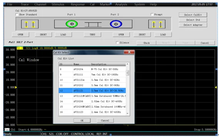Click the ID column header
219x138 pixels.
pos(66,64)
